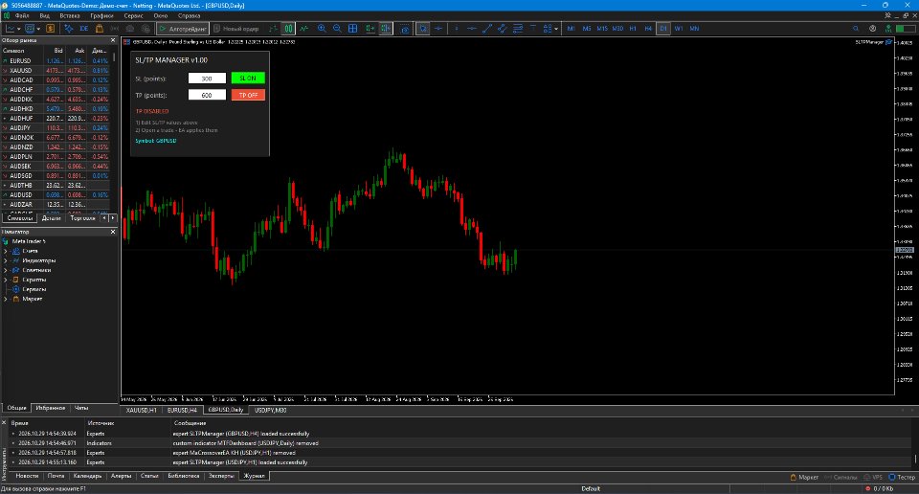Select the Fibonacci retracement tool
919x494 pixels.
(518, 28)
